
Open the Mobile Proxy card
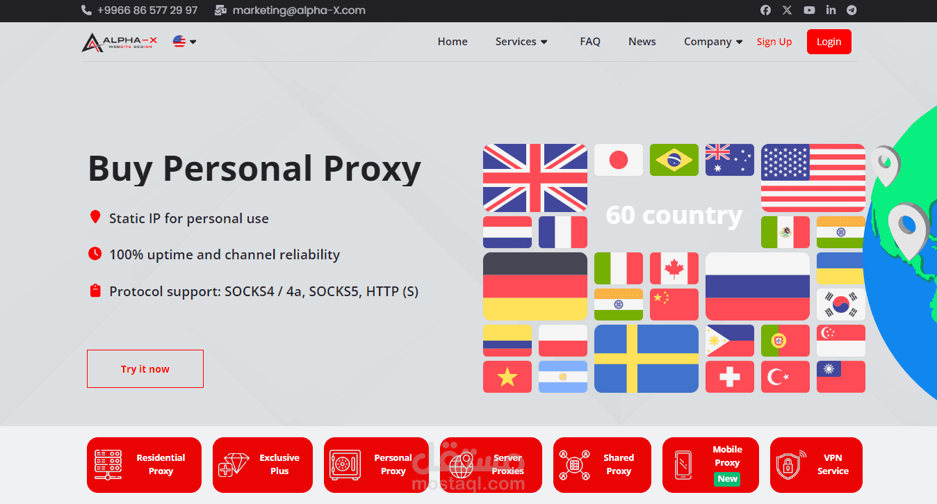click(710, 464)
